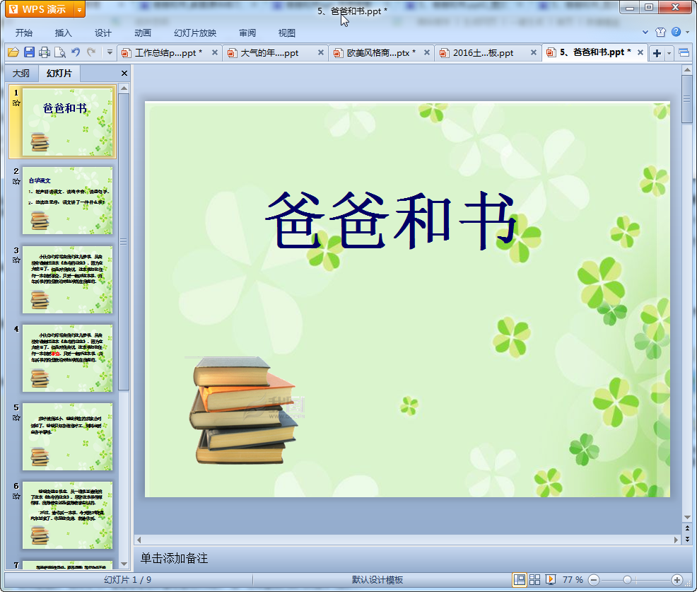
Task: Select slide 6 thumbnail
Action: 67,515
